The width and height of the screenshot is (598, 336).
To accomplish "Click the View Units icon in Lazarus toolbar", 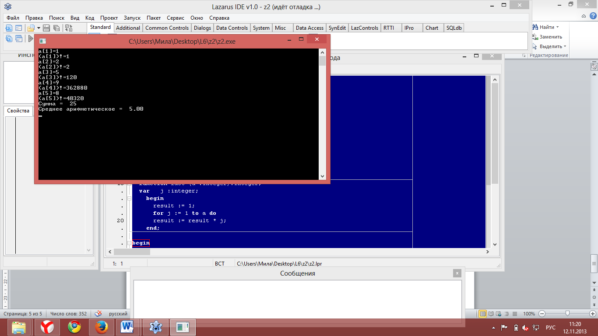I will [x=9, y=38].
